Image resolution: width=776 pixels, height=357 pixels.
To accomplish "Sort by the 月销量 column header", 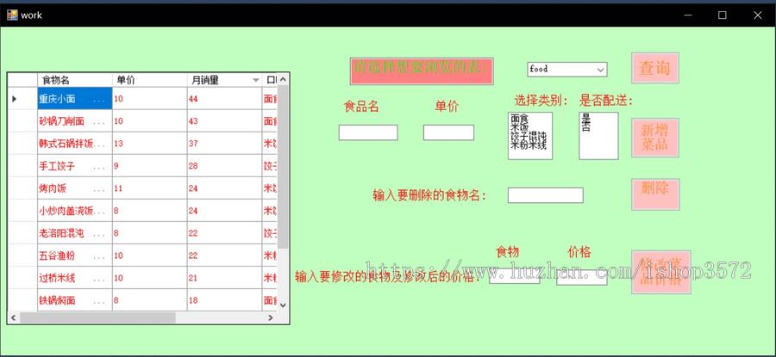I will [x=224, y=80].
